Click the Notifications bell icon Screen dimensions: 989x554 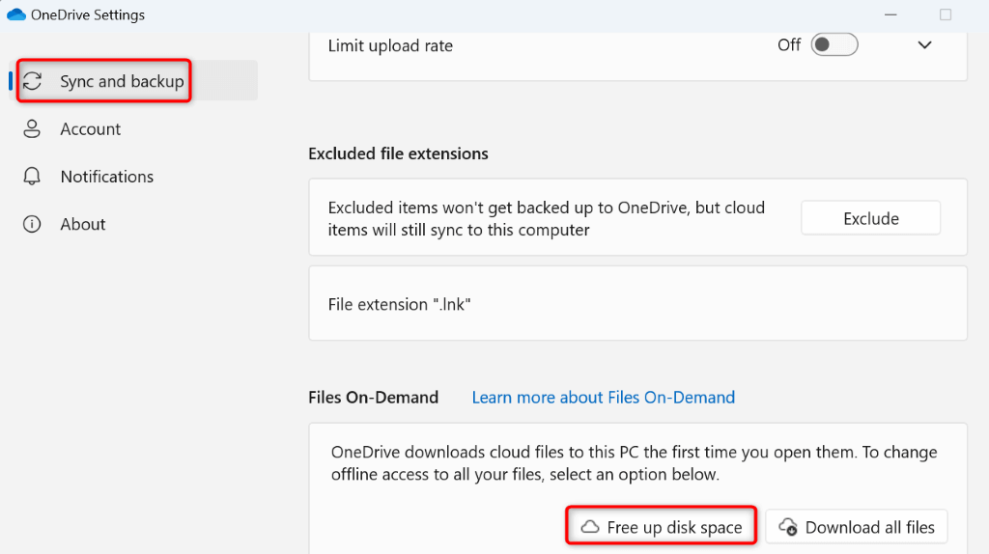tap(33, 177)
